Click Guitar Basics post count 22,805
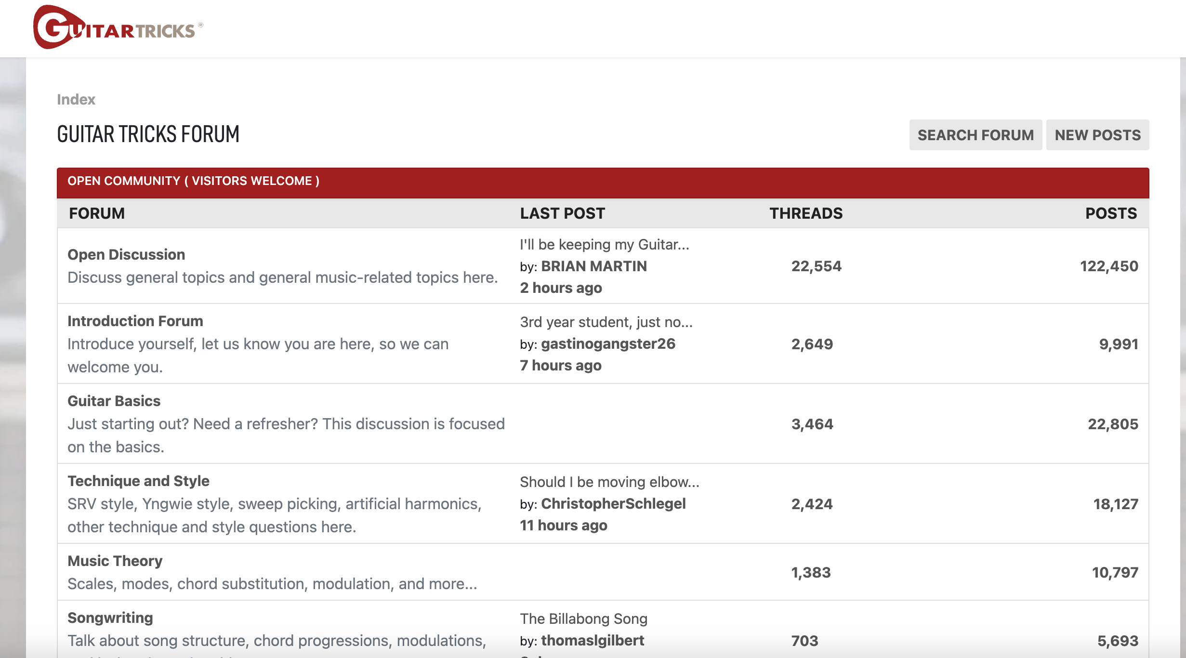Screen dimensions: 1186x658 pos(1113,424)
